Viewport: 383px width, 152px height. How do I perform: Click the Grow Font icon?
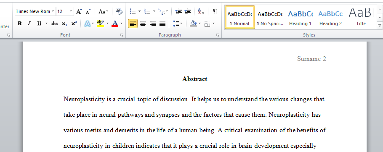coord(79,11)
